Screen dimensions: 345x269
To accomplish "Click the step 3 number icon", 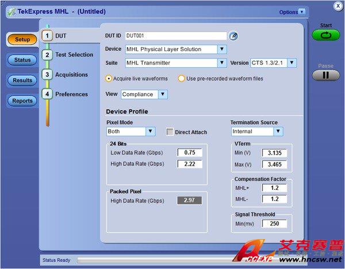I will pyautogui.click(x=47, y=75).
